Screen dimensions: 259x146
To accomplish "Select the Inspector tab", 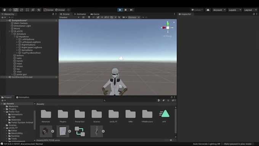I will 185,14.
